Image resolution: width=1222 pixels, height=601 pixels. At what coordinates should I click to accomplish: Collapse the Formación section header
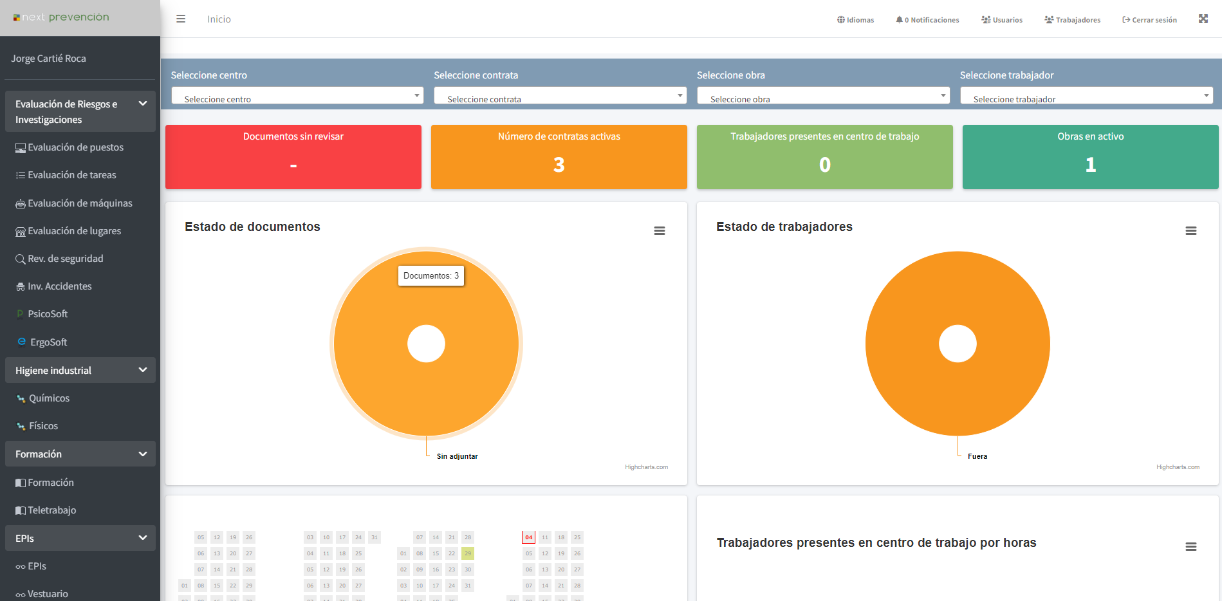(x=80, y=454)
